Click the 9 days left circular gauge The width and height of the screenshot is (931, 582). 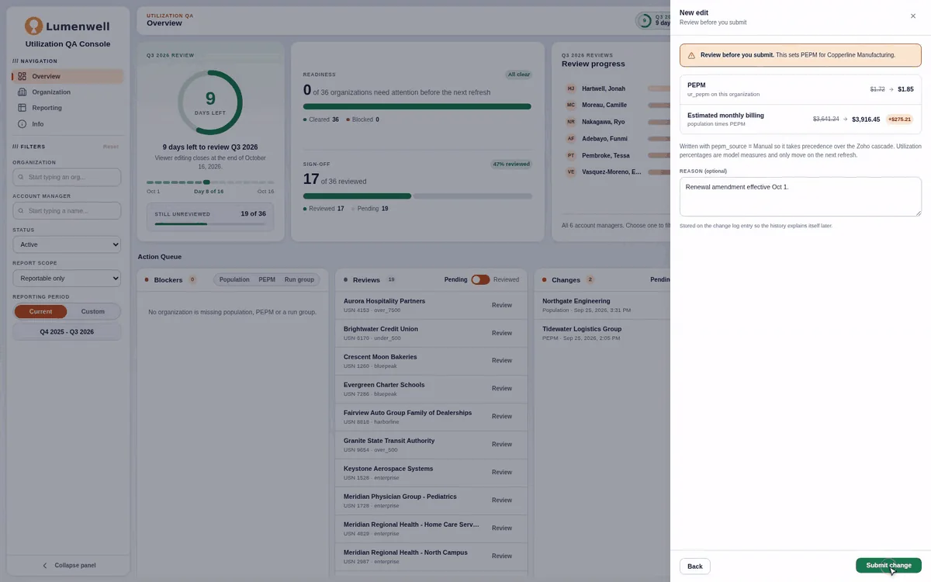pyautogui.click(x=210, y=102)
